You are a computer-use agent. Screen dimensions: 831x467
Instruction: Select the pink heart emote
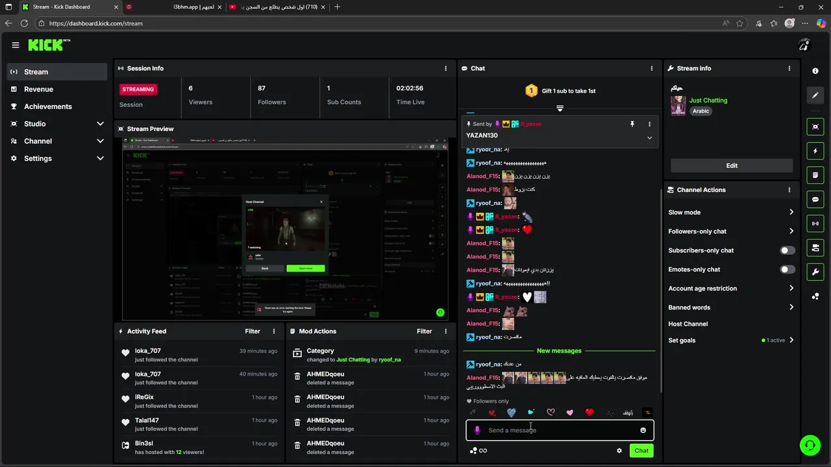(x=570, y=413)
